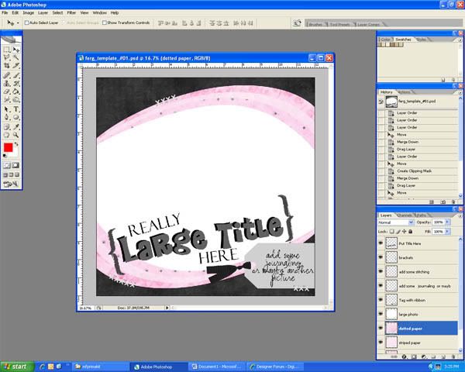
Task: Expand the Opacity slider arrow
Action: 446,222
